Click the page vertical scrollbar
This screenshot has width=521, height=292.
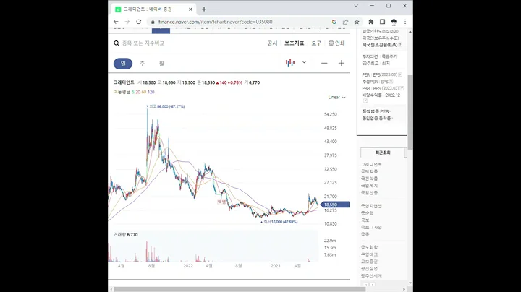(410, 112)
